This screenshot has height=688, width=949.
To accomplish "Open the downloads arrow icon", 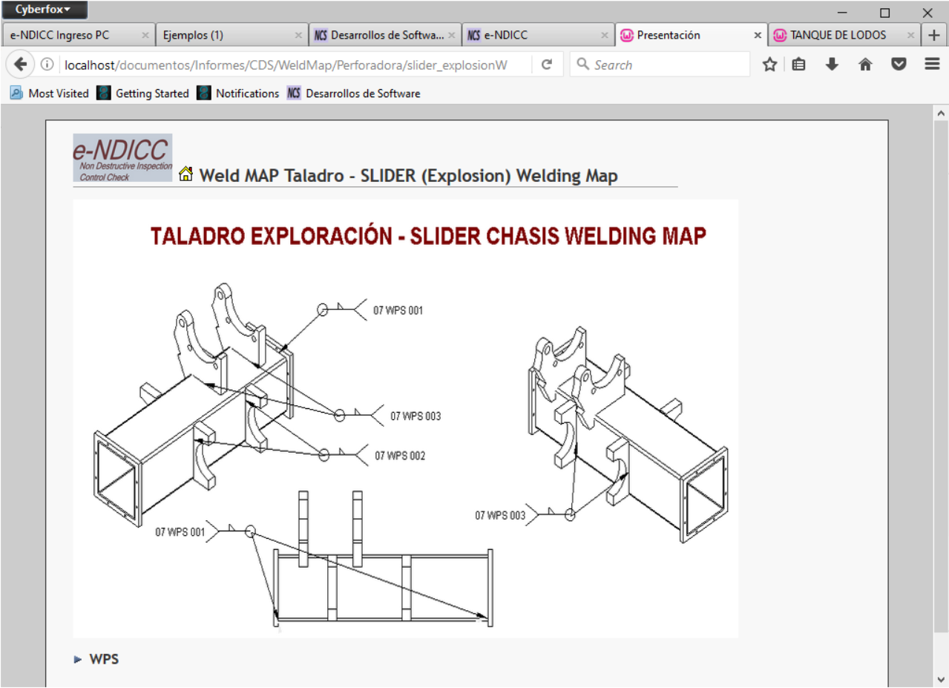I will coord(832,65).
